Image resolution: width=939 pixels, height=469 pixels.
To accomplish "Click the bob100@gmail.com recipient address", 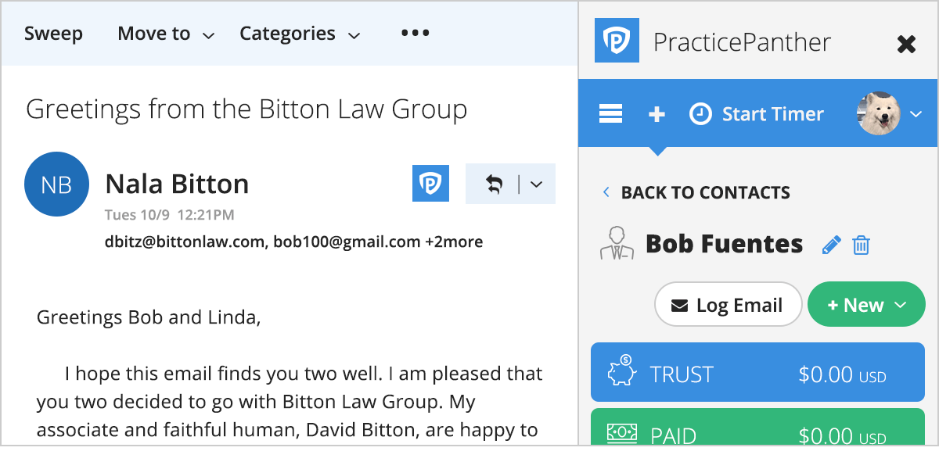I will pyautogui.click(x=347, y=242).
